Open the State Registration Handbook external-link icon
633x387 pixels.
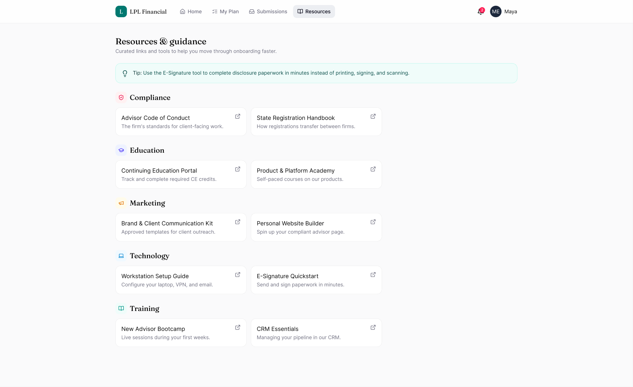tap(373, 117)
